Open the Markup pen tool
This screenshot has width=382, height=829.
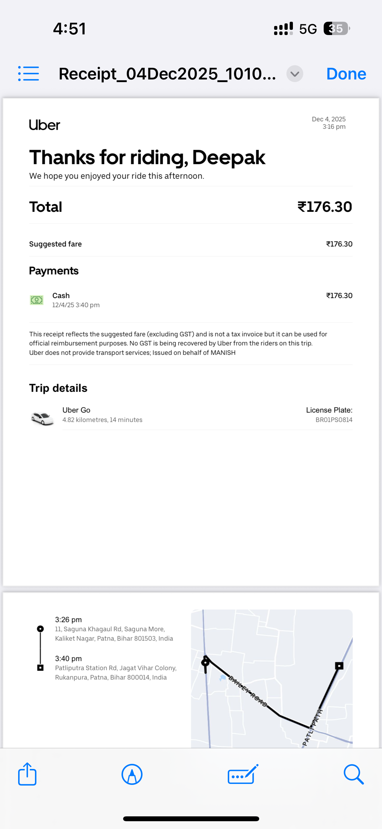pos(132,774)
